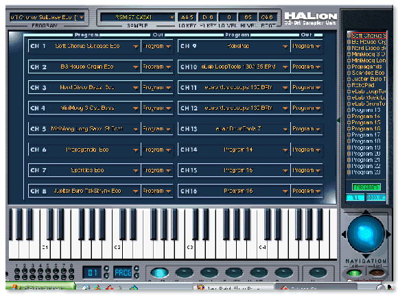This screenshot has width=398, height=295.
Task: Click the HI KEY value field
Action: pos(207,17)
